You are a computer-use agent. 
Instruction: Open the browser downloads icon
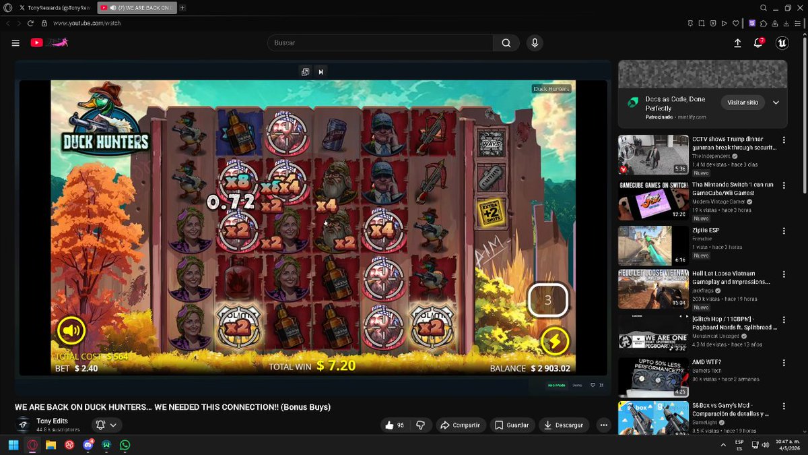(x=787, y=23)
